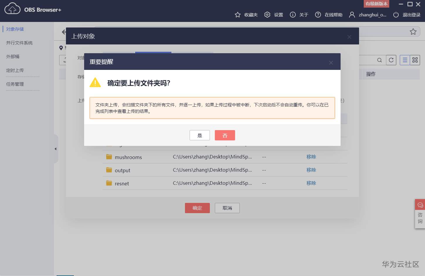This screenshot has width=425, height=276.
Task: Open 设置 gear icon in header
Action: (x=267, y=15)
